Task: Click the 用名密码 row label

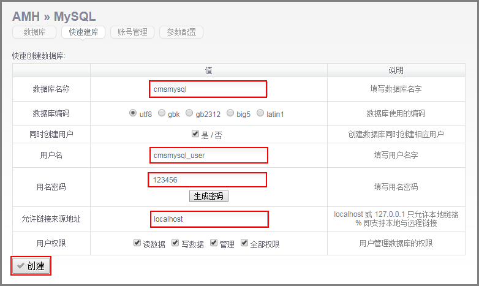Action: coord(51,187)
